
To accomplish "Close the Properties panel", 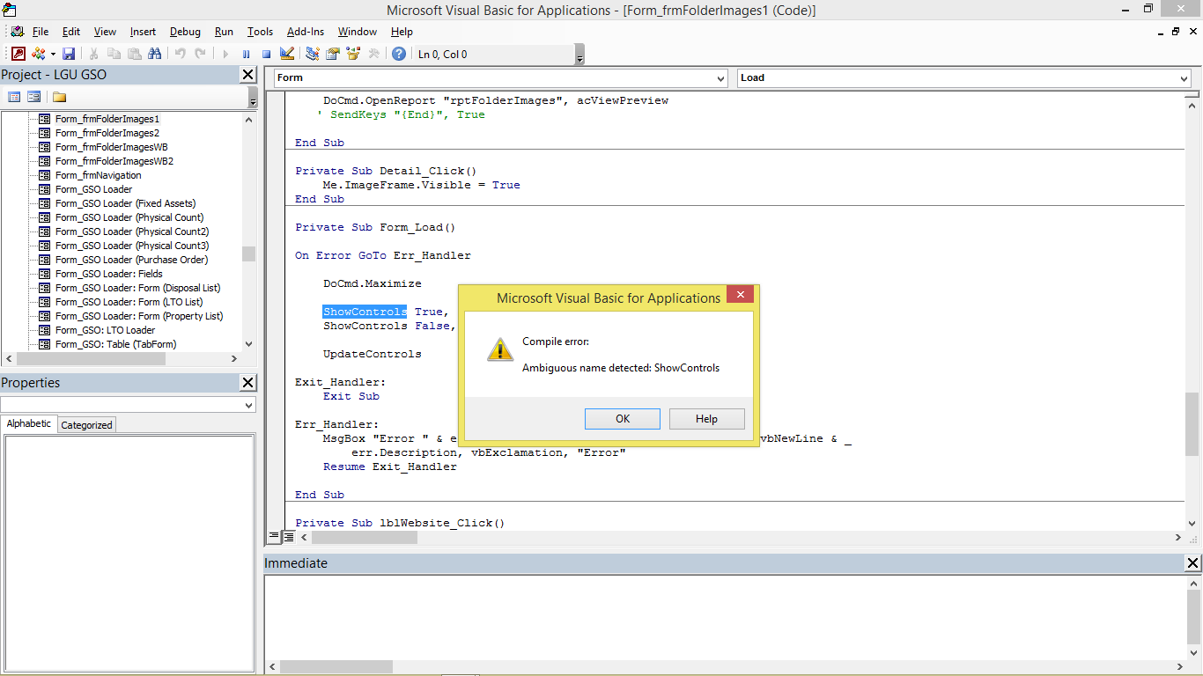I will click(x=248, y=383).
